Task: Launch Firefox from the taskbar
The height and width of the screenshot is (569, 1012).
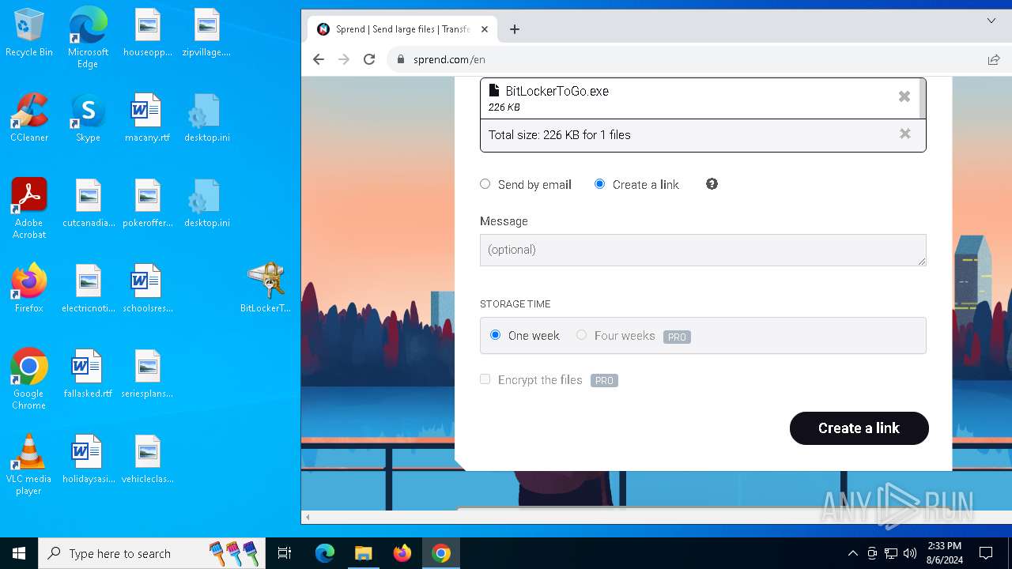Action: [402, 553]
